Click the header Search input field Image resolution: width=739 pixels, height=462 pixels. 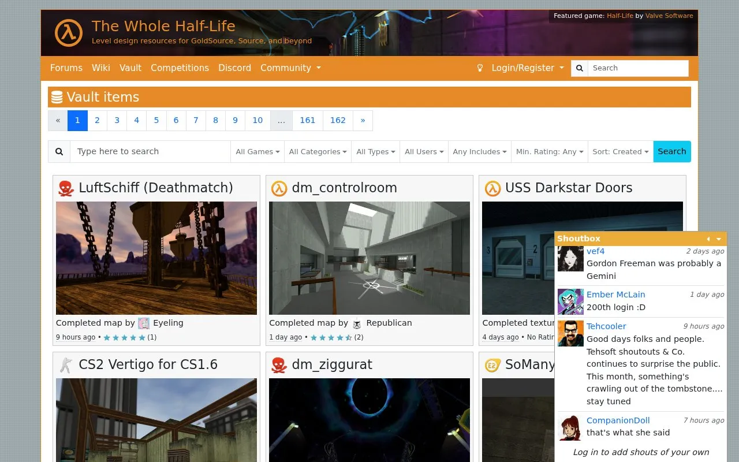[x=638, y=68]
